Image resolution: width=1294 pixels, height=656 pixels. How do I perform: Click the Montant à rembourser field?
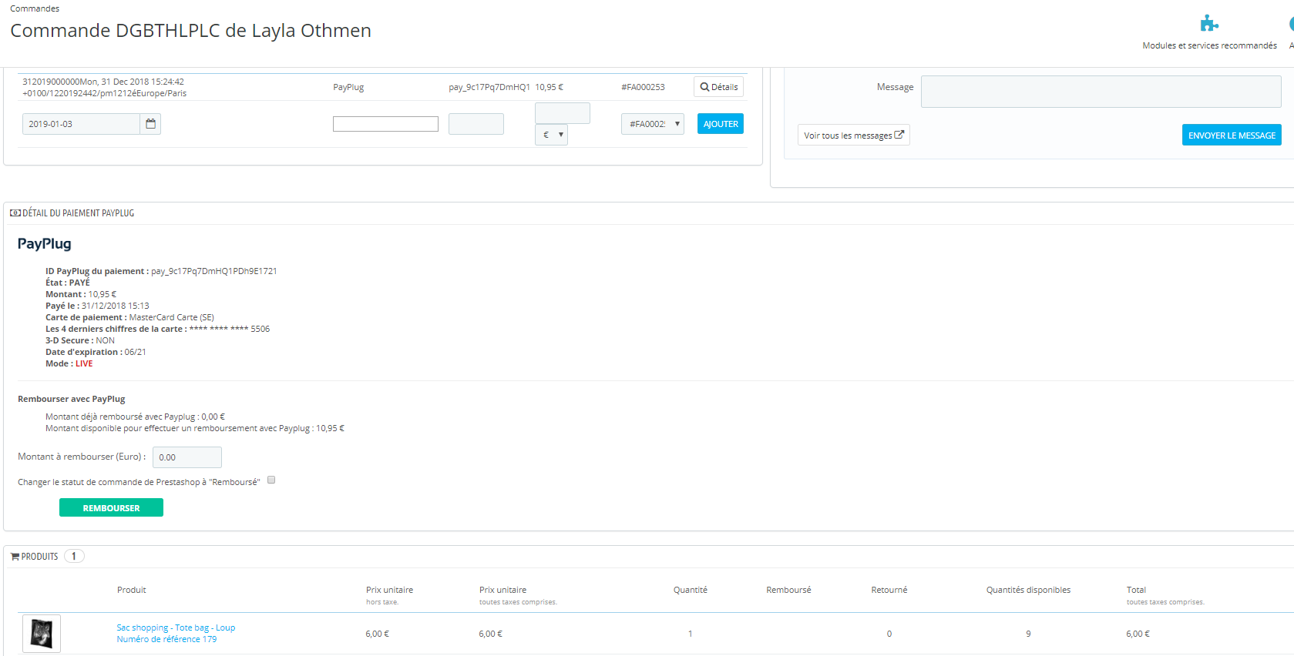pyautogui.click(x=187, y=457)
